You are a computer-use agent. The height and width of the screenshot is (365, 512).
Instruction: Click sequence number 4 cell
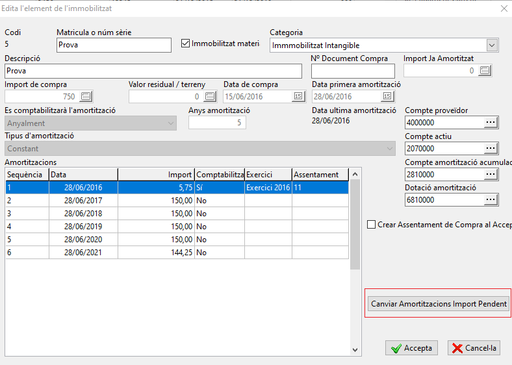pos(27,227)
